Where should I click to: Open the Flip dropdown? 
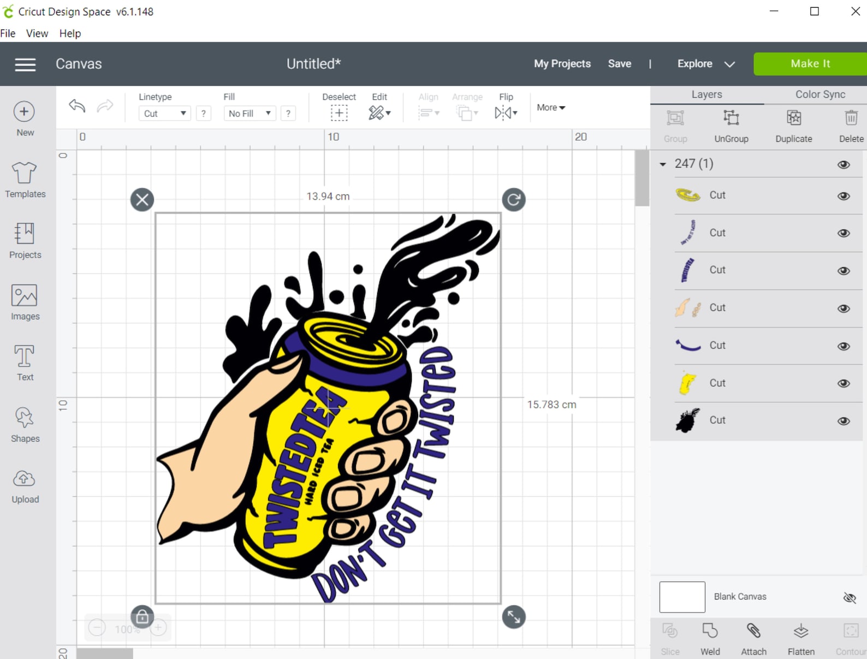(x=506, y=113)
